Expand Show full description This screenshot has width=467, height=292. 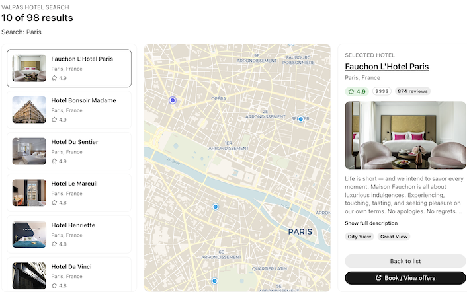tap(371, 223)
